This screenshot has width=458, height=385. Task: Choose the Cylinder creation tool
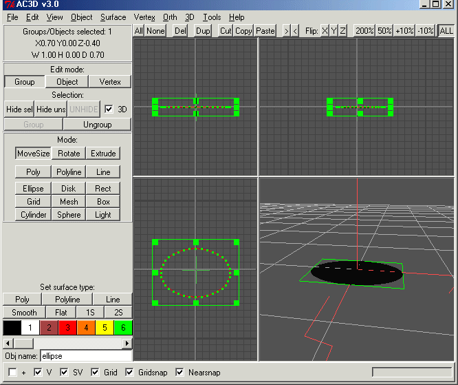click(x=33, y=215)
